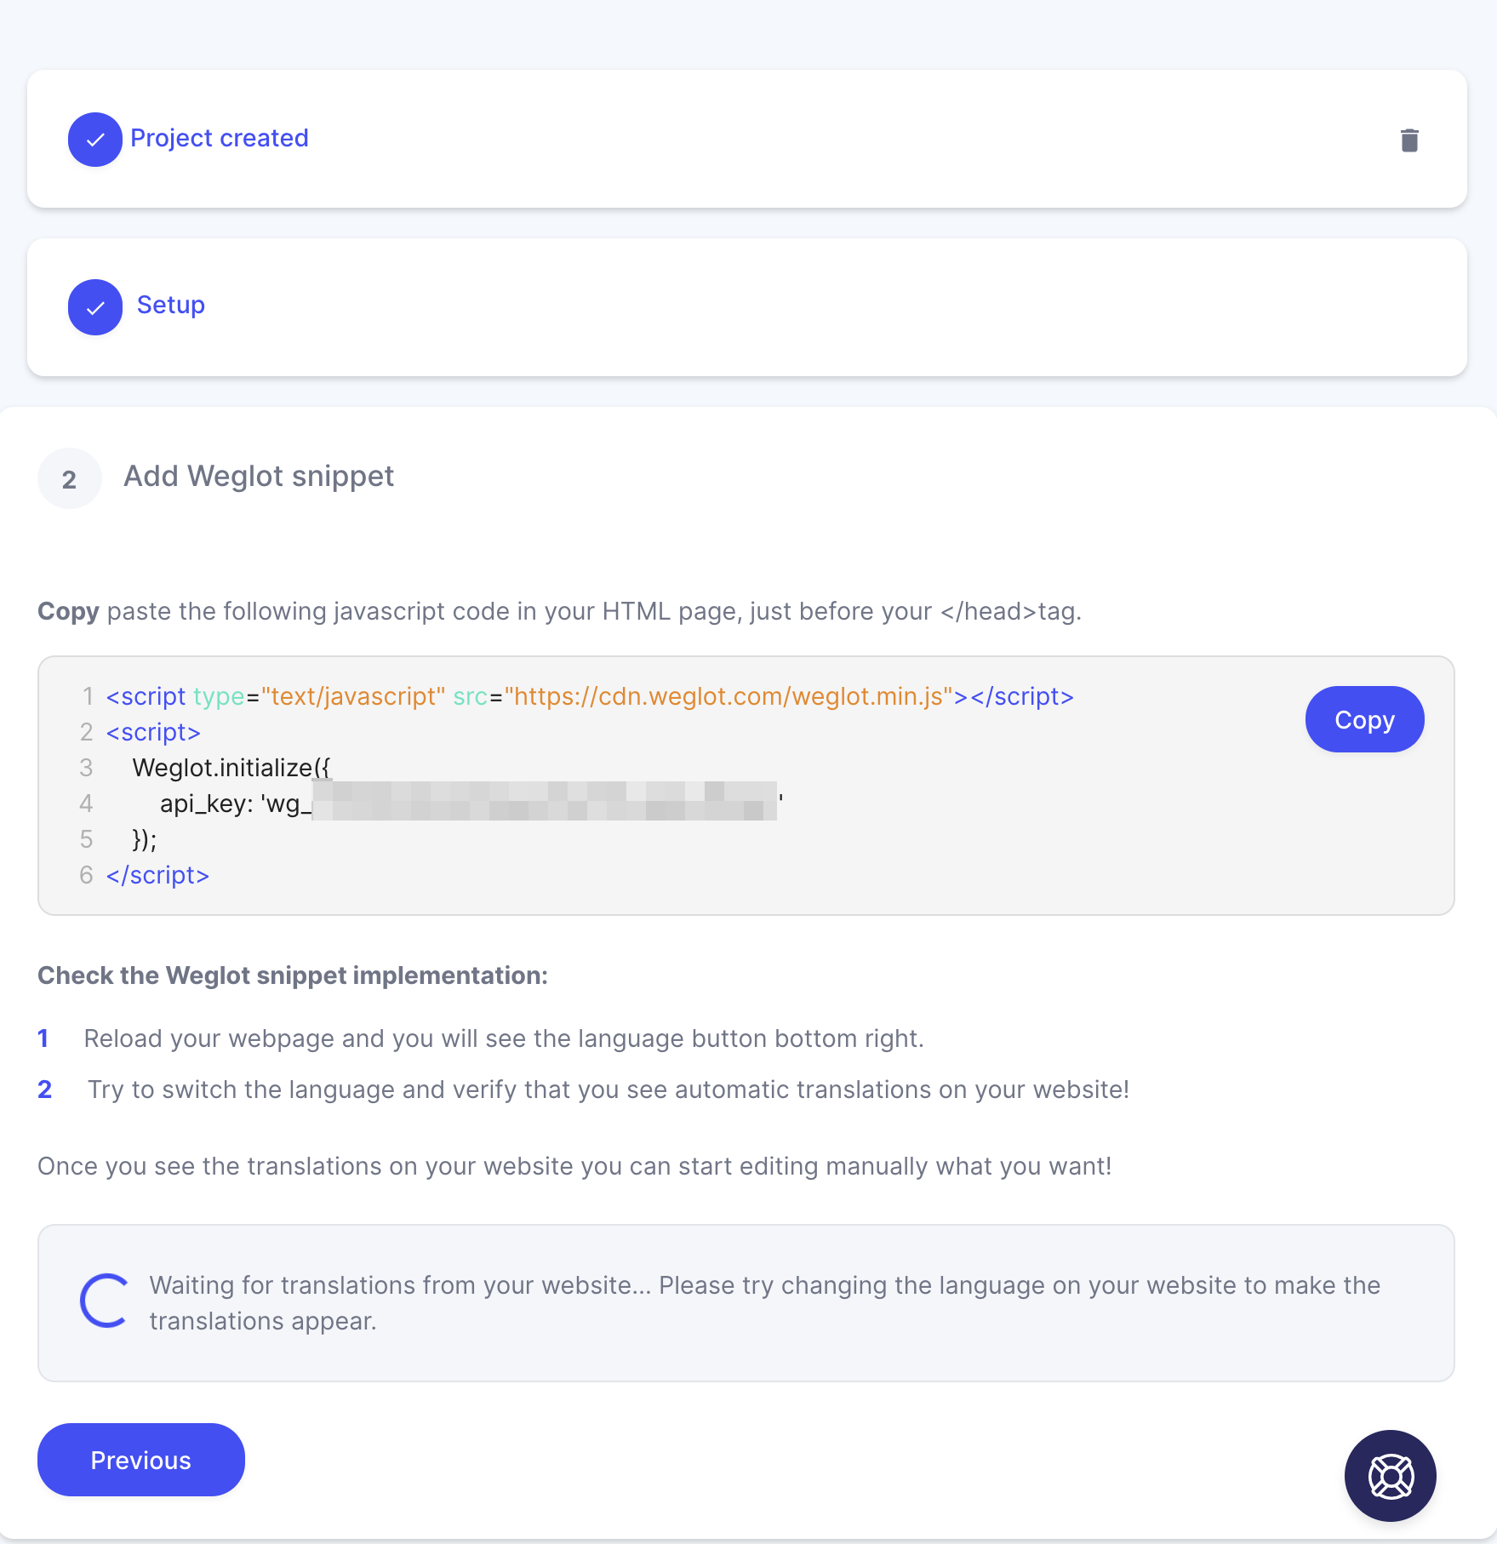Image resolution: width=1497 pixels, height=1544 pixels.
Task: Click the blurred api_key value line
Action: (x=471, y=803)
